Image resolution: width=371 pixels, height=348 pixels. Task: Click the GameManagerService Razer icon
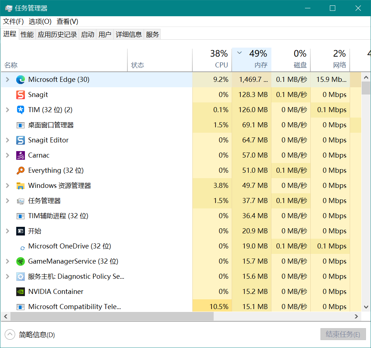click(21, 261)
